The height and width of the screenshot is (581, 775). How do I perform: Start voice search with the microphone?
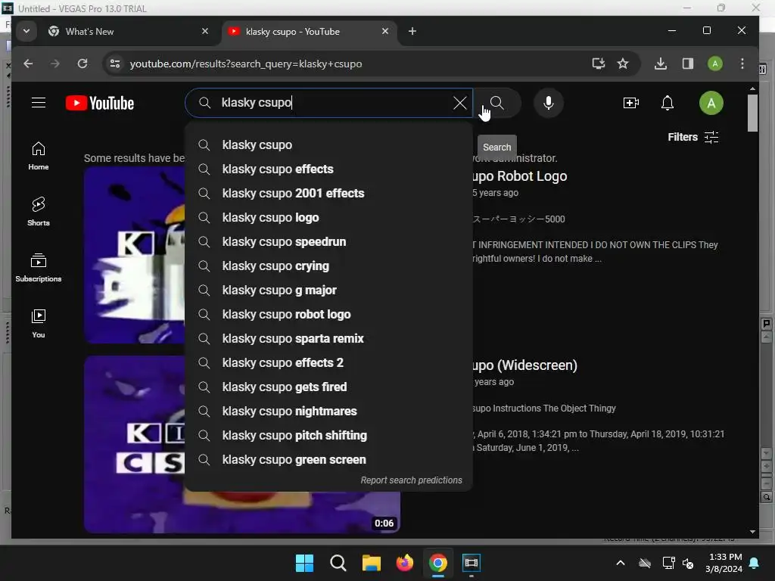point(548,103)
